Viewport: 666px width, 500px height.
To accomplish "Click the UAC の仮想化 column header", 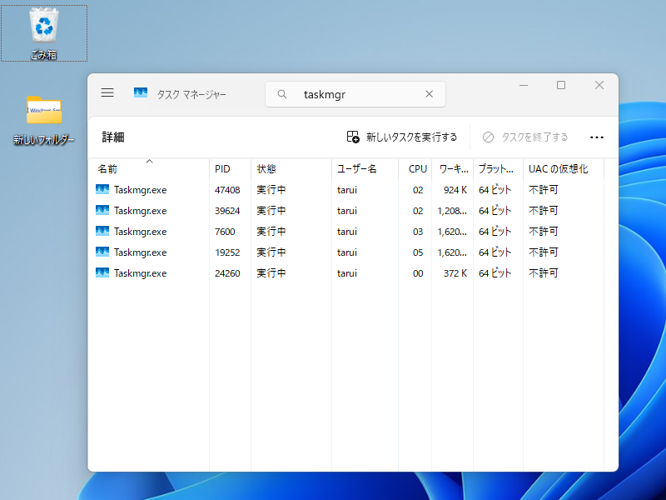I will 556,168.
